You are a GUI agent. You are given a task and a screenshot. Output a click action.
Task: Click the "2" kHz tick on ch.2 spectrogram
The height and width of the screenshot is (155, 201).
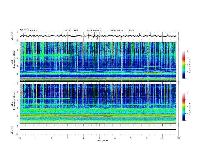point(18,116)
